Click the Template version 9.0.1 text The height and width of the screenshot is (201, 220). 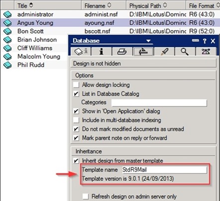point(128,179)
